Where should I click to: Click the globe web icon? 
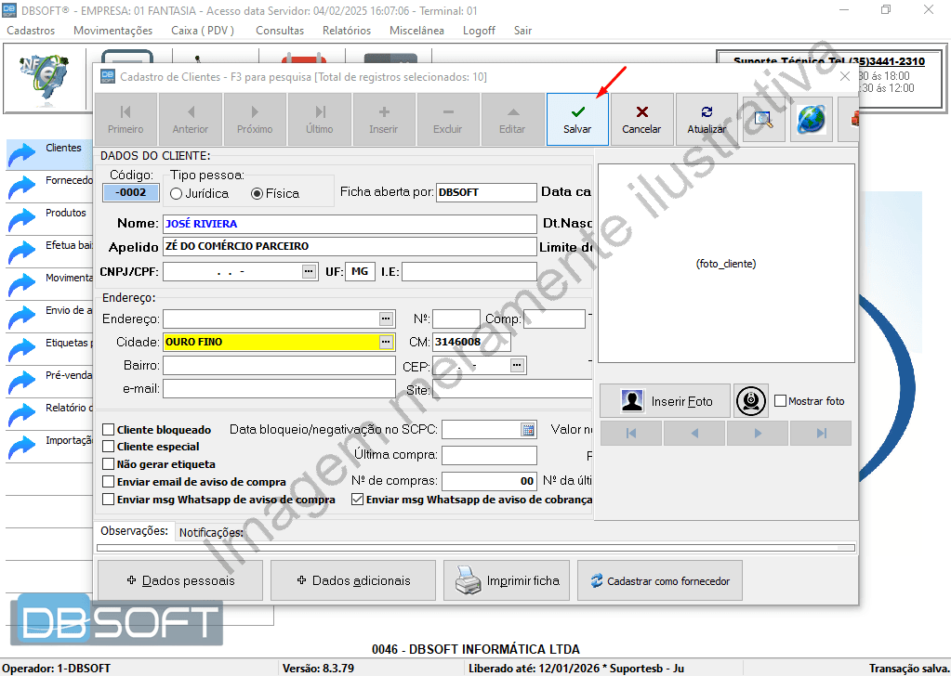pos(811,119)
